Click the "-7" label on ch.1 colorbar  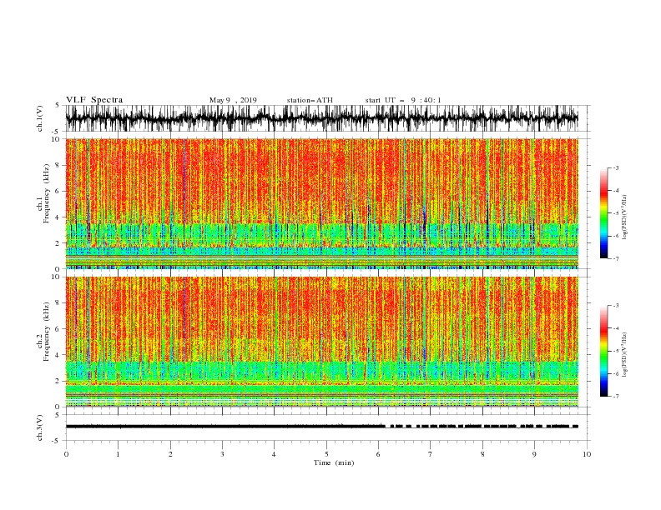coord(616,259)
